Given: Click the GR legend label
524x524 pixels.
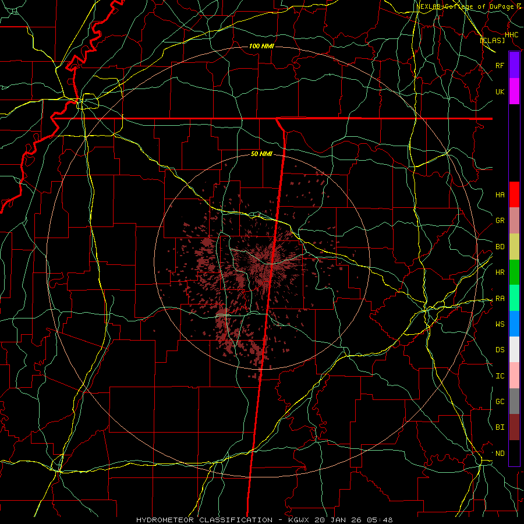Looking at the screenshot, I should point(500,221).
